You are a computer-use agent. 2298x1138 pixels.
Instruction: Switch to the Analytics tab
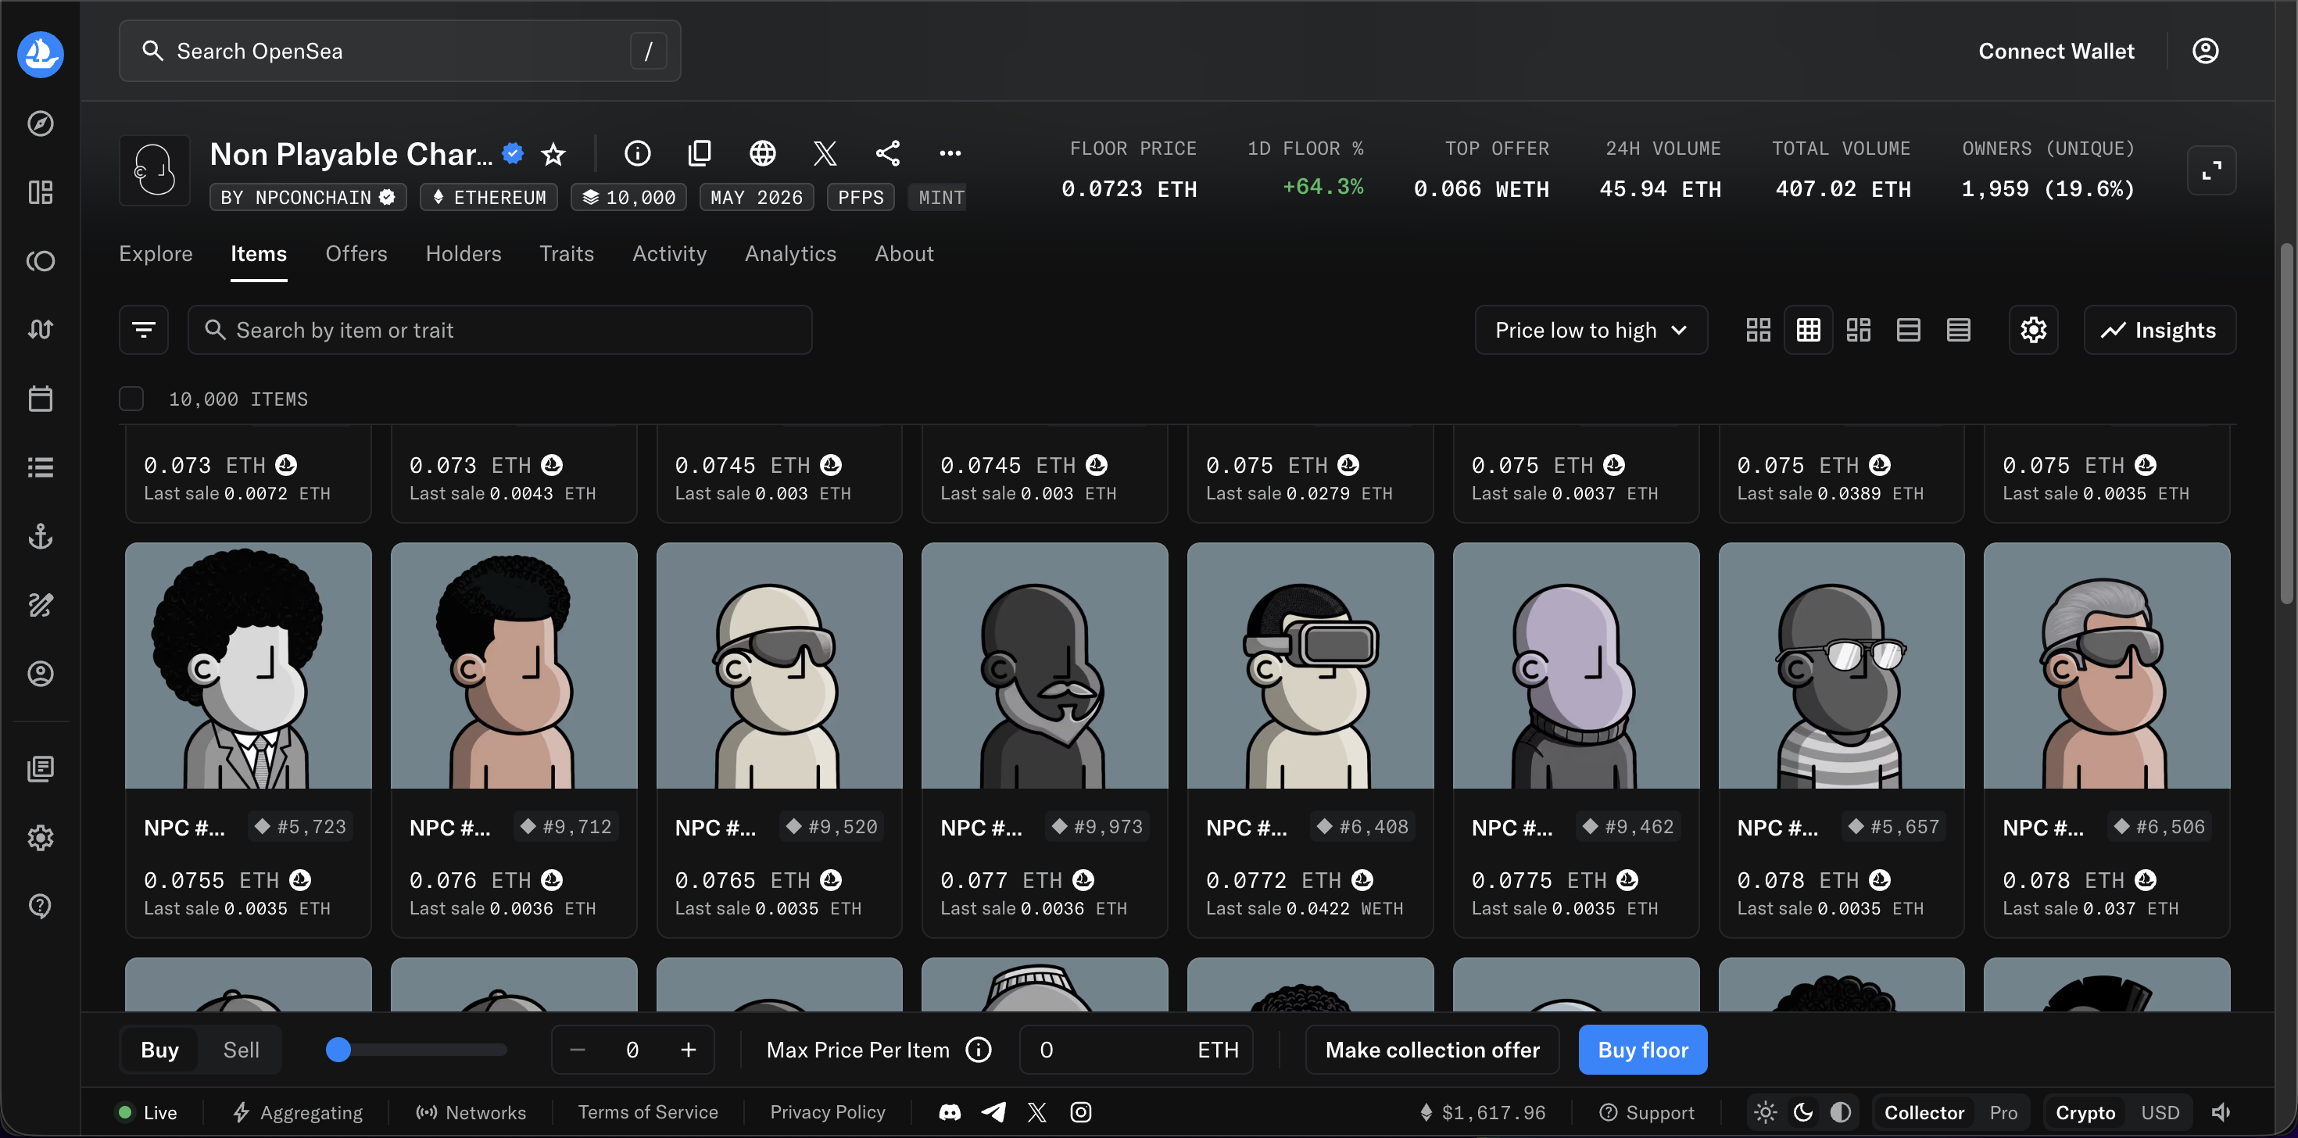tap(790, 254)
